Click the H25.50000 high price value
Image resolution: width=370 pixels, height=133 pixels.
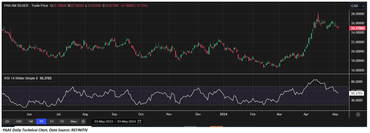pos(76,5)
